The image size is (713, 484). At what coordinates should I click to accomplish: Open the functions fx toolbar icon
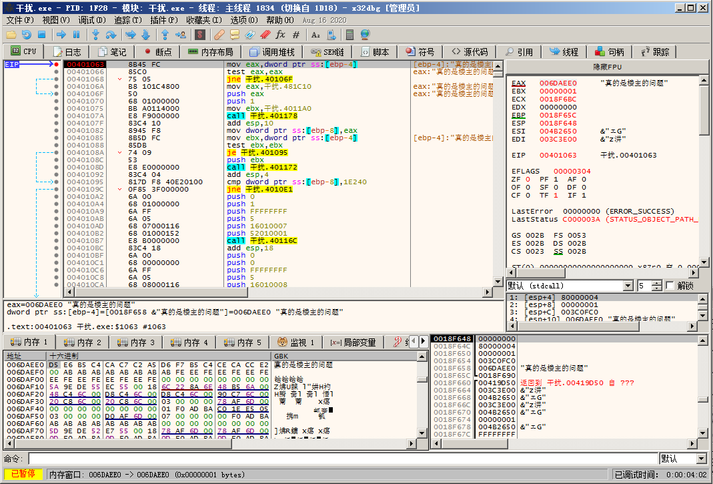tap(280, 35)
